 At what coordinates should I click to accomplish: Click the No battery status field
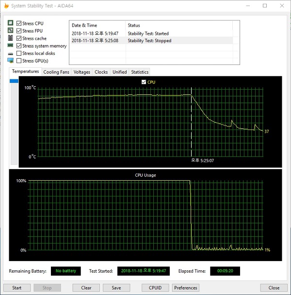point(66,271)
